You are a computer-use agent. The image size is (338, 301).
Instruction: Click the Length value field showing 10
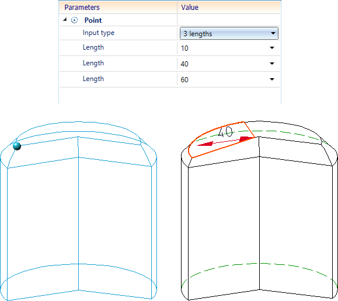(228, 48)
